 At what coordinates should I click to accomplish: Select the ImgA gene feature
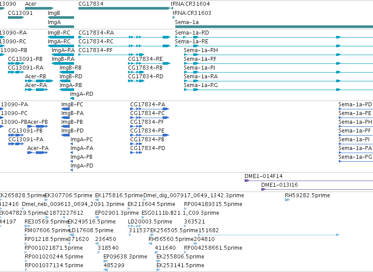click(61, 27)
